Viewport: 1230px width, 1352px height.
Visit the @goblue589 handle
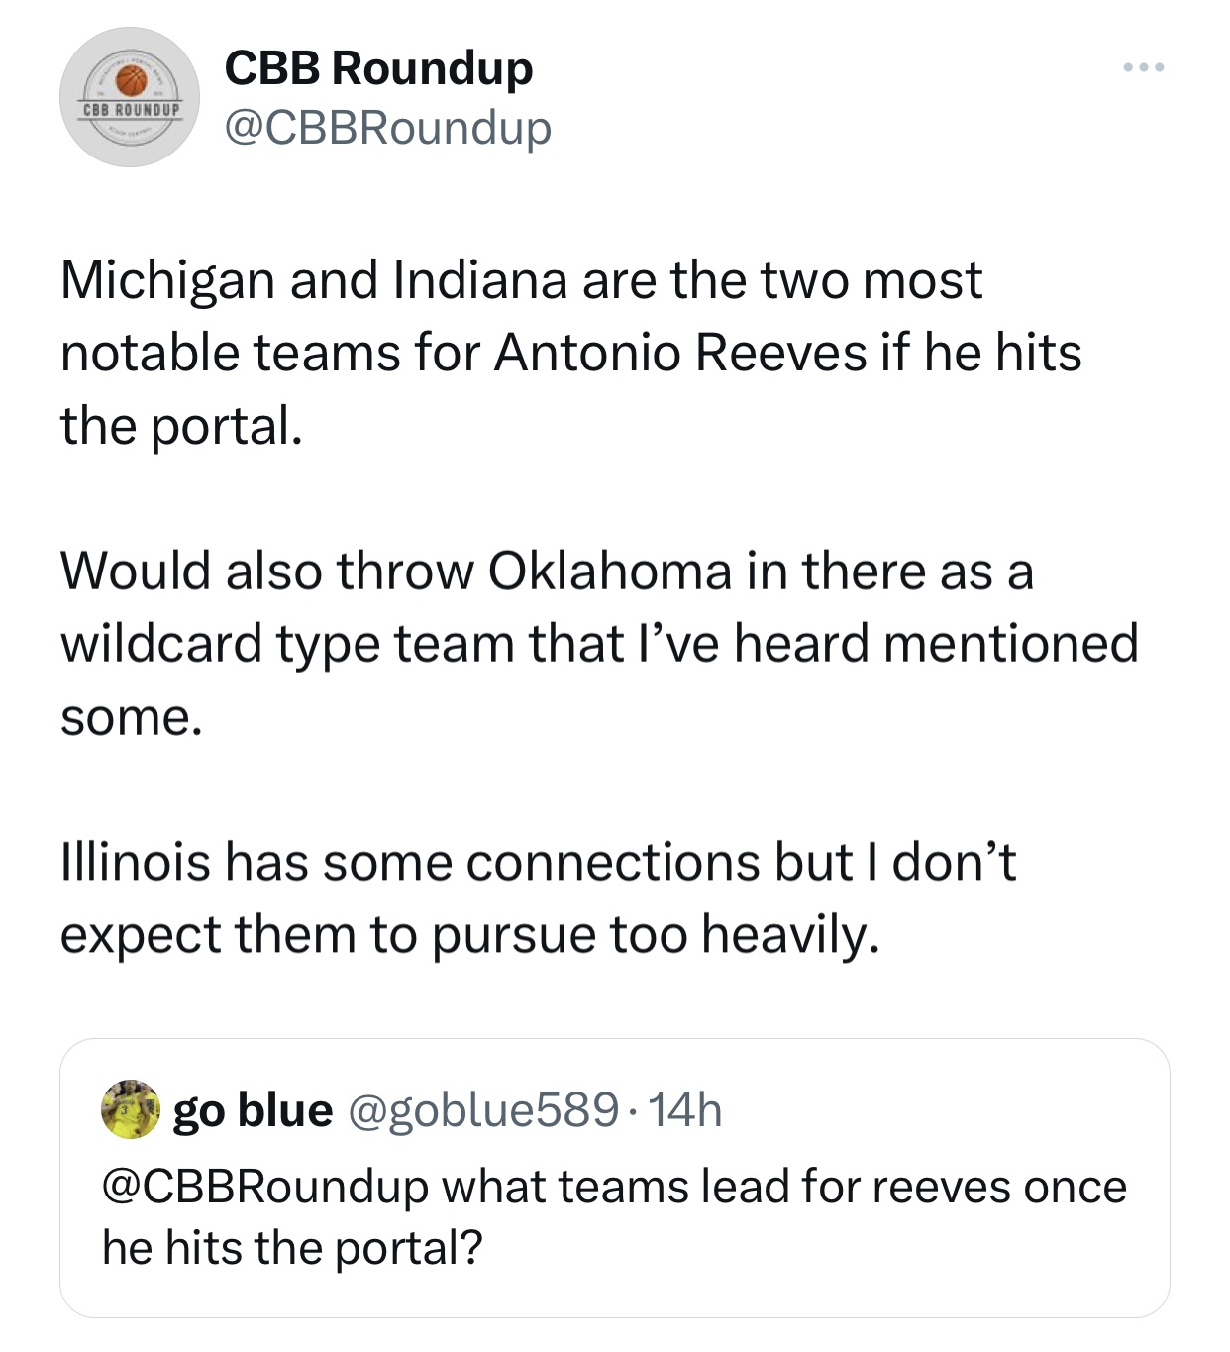[x=482, y=1110]
